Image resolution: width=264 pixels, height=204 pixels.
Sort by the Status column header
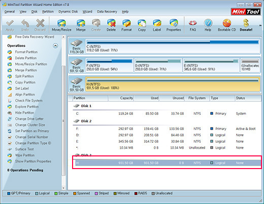point(248,98)
